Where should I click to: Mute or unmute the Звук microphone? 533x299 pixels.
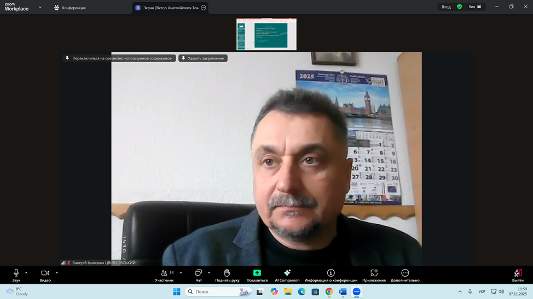16,276
